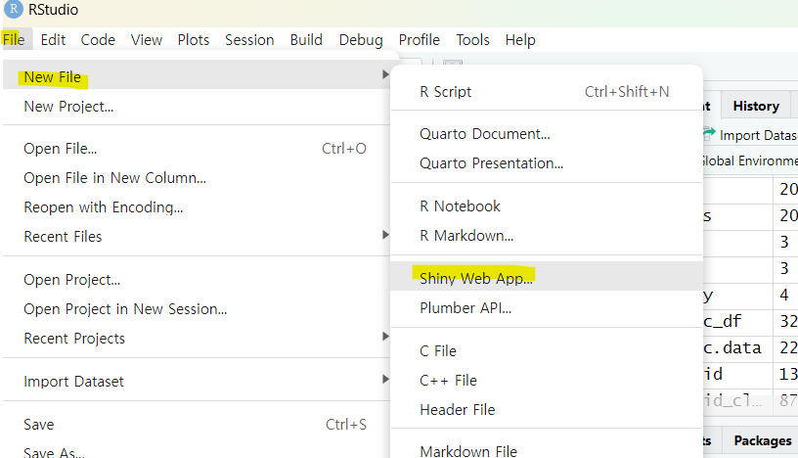The image size is (798, 458).
Task: Click the Import Dataset green arrow icon
Action: pyautogui.click(x=709, y=133)
